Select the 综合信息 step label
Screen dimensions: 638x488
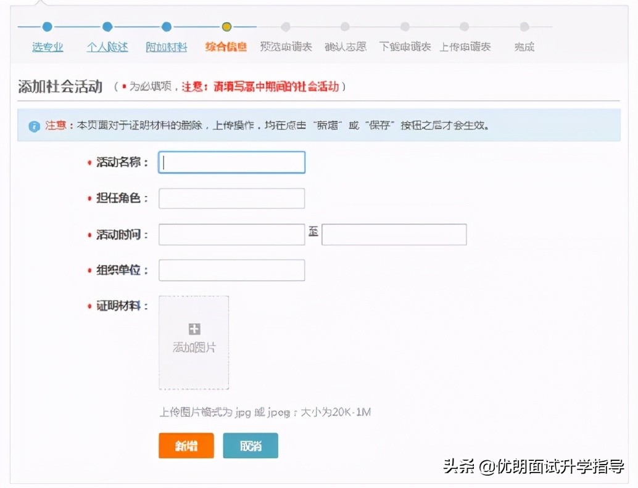(x=226, y=47)
